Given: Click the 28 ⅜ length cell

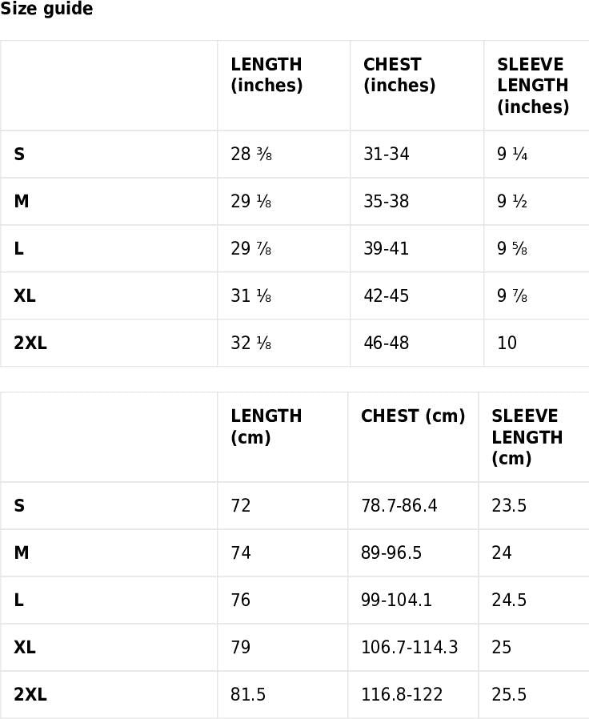Looking at the screenshot, I should [251, 155].
